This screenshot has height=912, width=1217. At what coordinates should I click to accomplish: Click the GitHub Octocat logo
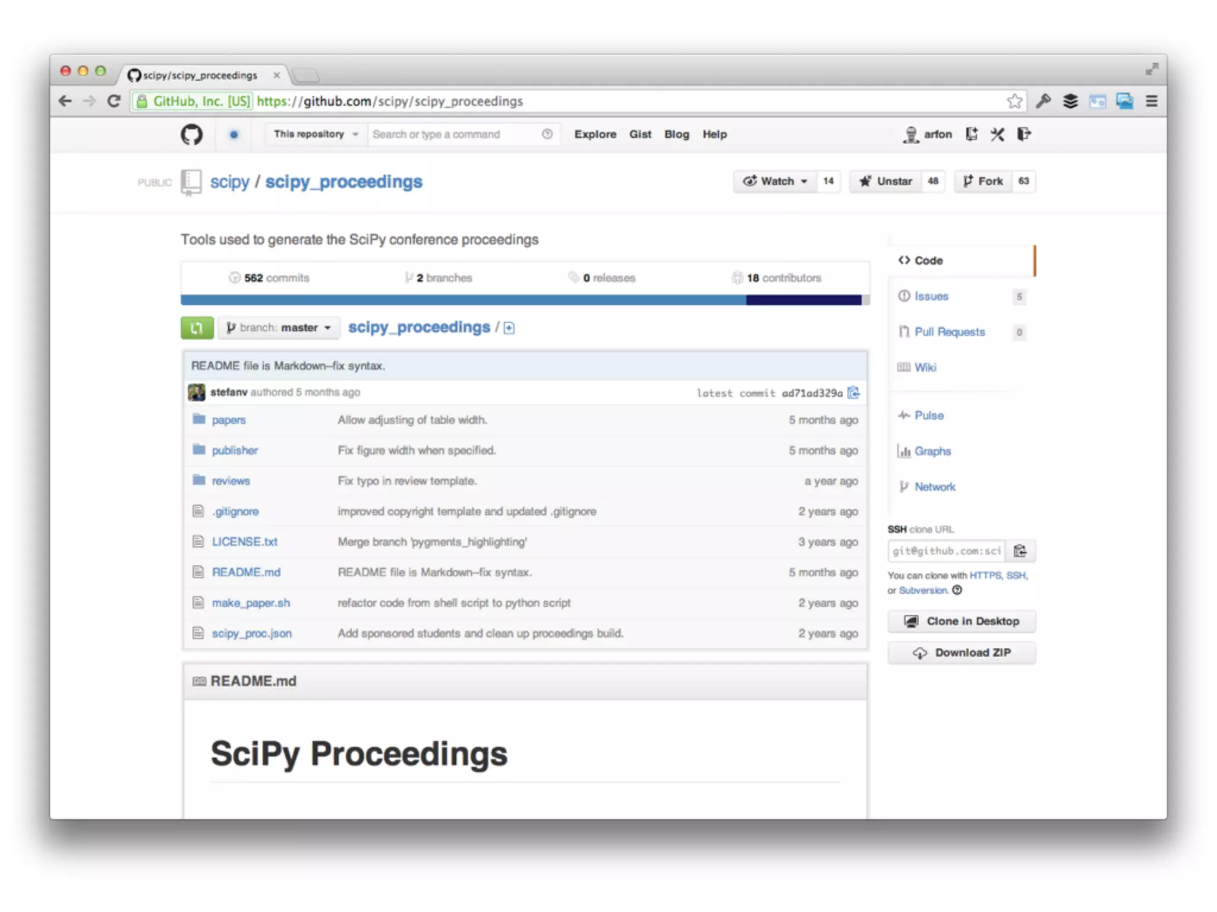point(191,135)
